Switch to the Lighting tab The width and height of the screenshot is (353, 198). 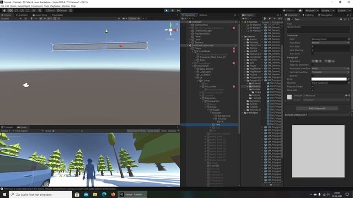[x=308, y=15]
